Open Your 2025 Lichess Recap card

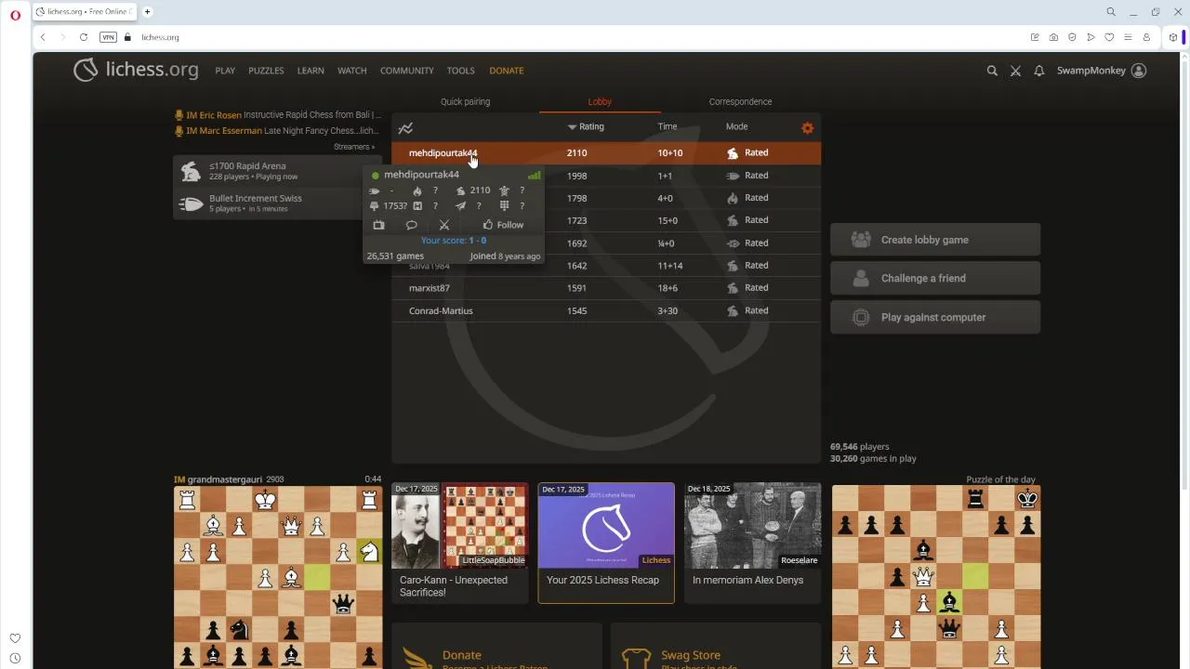point(606,543)
